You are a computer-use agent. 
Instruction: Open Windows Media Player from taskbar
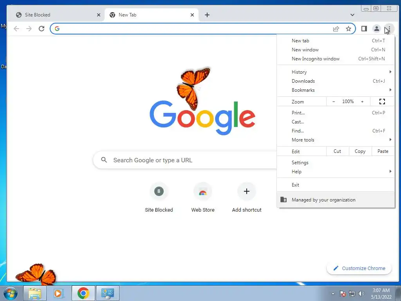pyautogui.click(x=59, y=293)
